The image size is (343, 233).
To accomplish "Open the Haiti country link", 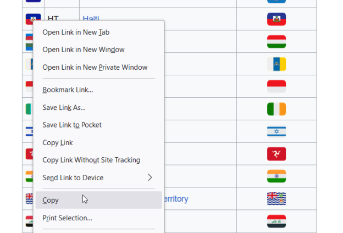I will tap(91, 18).
